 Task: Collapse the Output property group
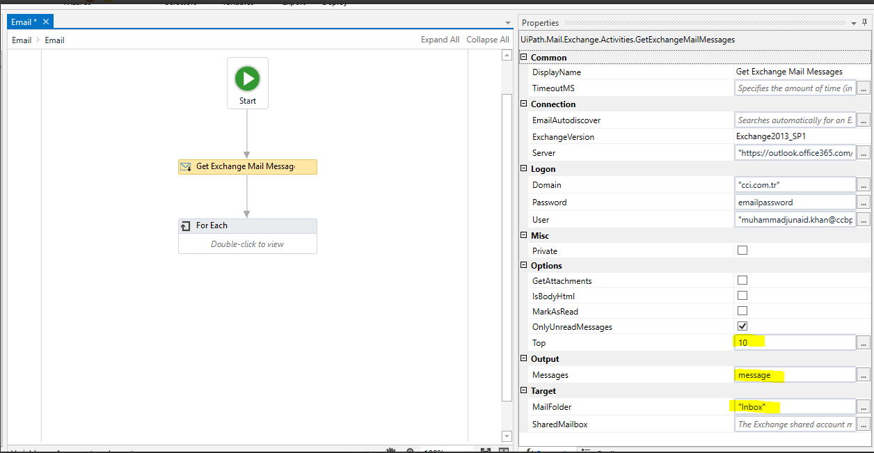tap(524, 358)
